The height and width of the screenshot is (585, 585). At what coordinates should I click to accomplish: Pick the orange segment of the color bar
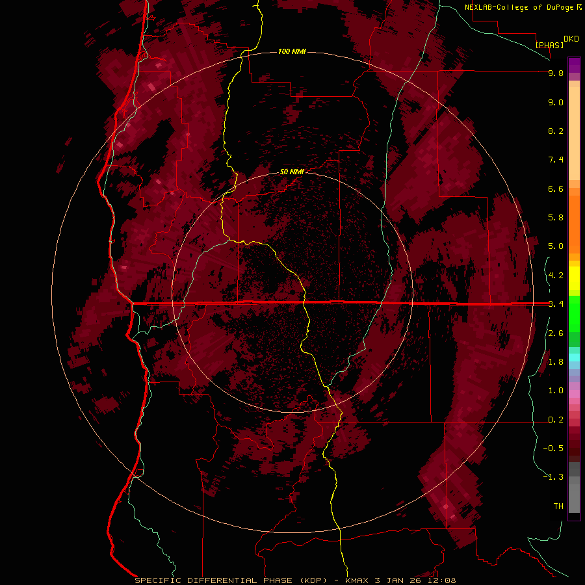(574, 224)
